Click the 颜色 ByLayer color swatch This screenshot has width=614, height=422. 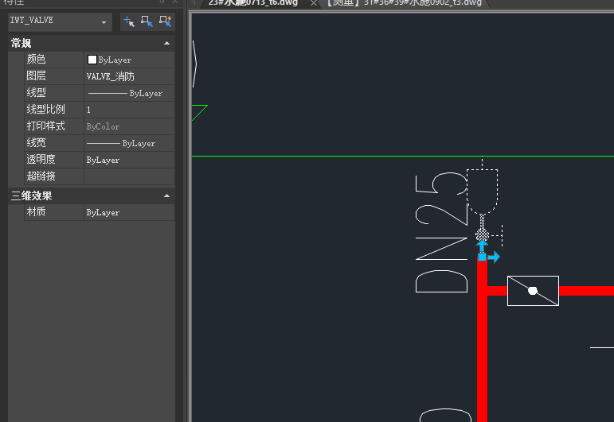(92, 60)
